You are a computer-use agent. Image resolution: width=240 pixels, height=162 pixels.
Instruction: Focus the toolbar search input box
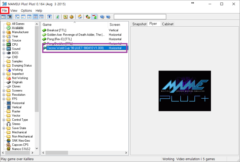pyautogui.click(x=140, y=17)
